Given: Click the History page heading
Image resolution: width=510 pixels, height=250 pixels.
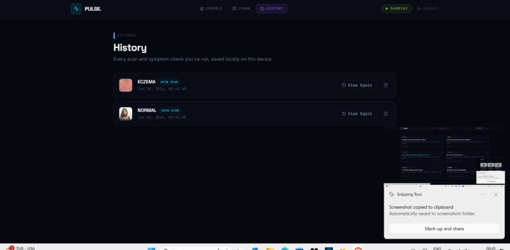Looking at the screenshot, I should pos(130,48).
